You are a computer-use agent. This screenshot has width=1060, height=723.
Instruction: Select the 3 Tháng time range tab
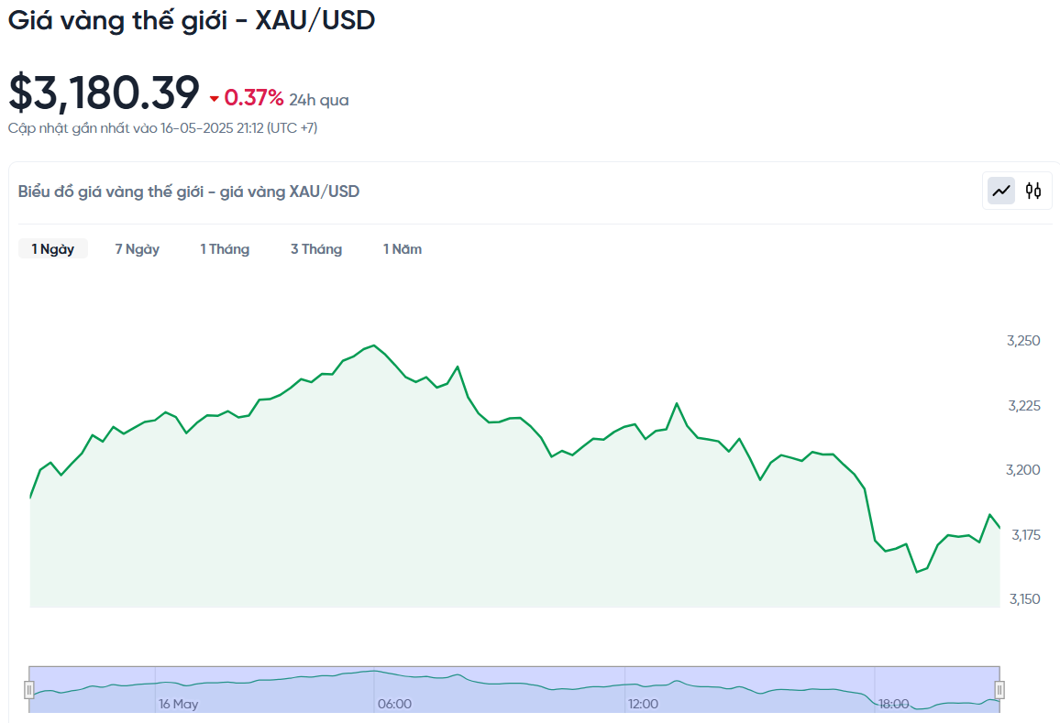point(316,248)
